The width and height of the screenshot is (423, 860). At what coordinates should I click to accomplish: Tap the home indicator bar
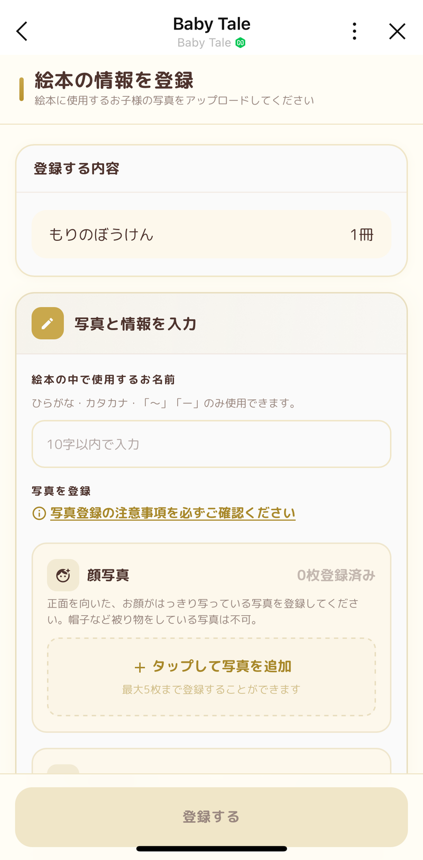point(212,849)
